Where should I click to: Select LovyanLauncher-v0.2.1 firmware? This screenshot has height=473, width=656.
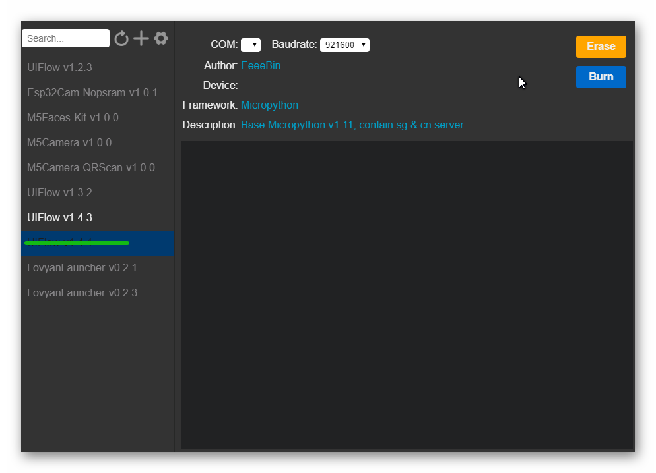pyautogui.click(x=82, y=268)
